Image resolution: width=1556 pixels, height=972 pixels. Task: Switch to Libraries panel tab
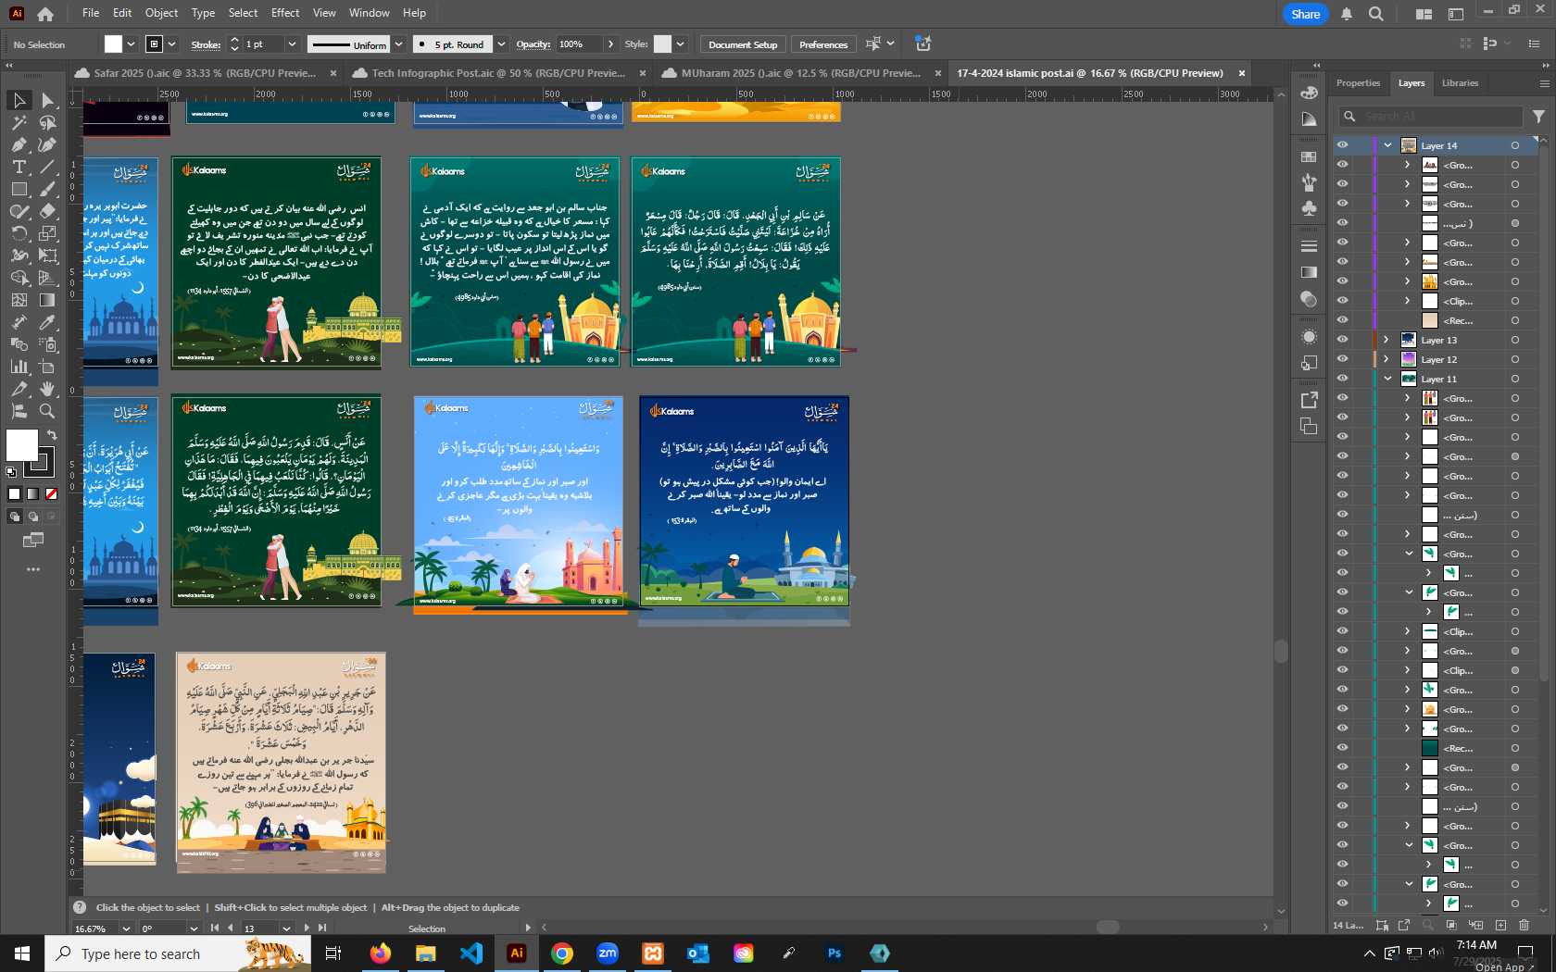click(x=1460, y=83)
